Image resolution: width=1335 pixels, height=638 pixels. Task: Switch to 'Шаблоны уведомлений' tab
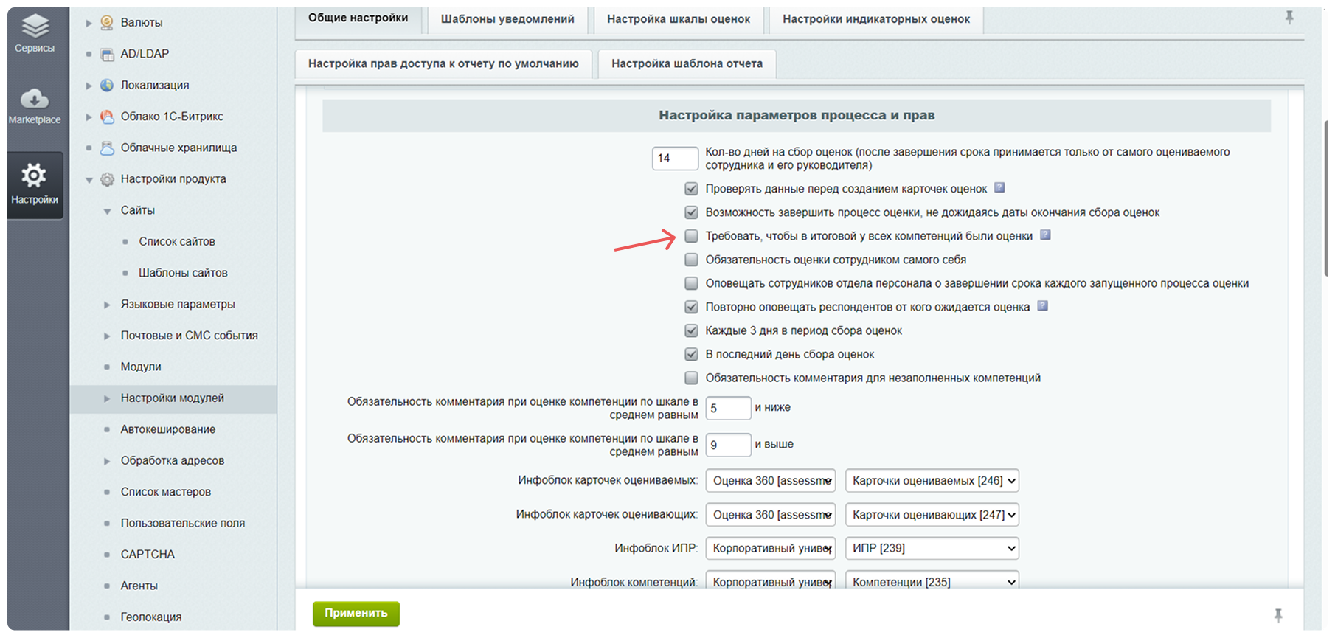[x=507, y=19]
